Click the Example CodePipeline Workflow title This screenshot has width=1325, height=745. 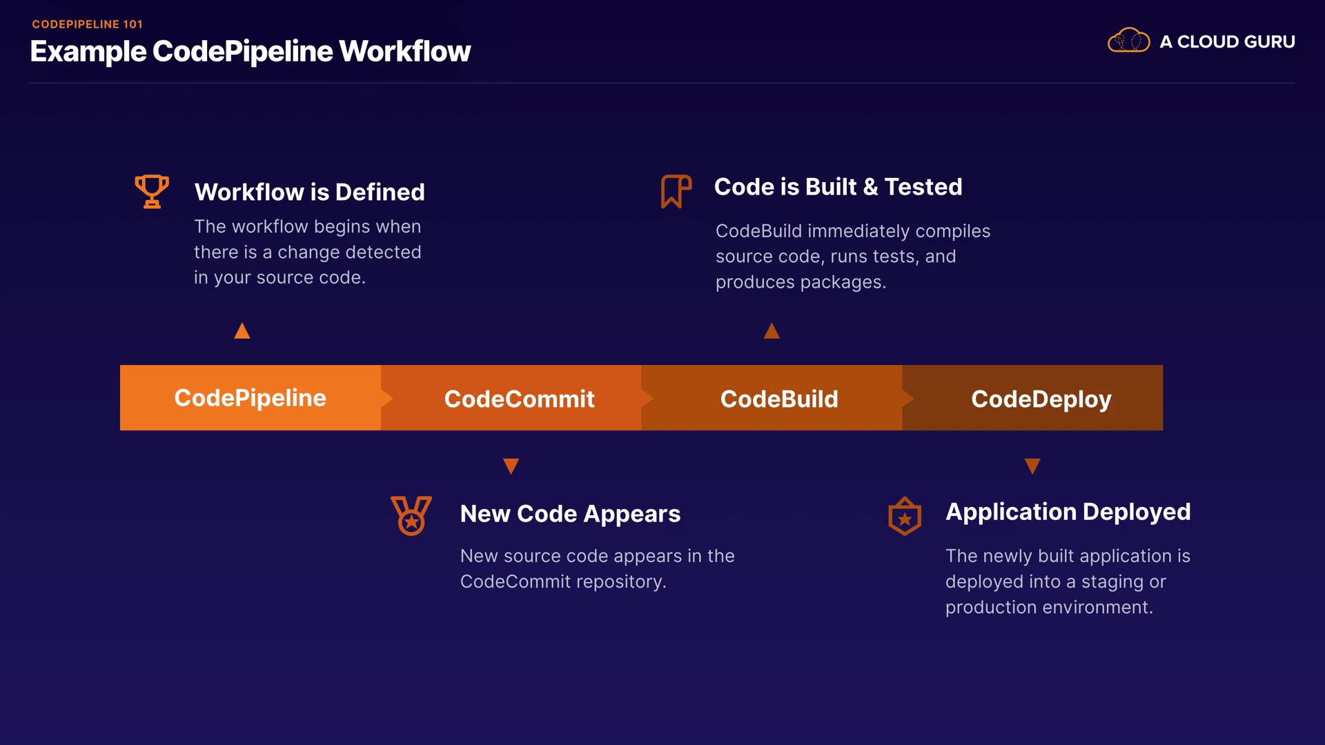click(251, 51)
